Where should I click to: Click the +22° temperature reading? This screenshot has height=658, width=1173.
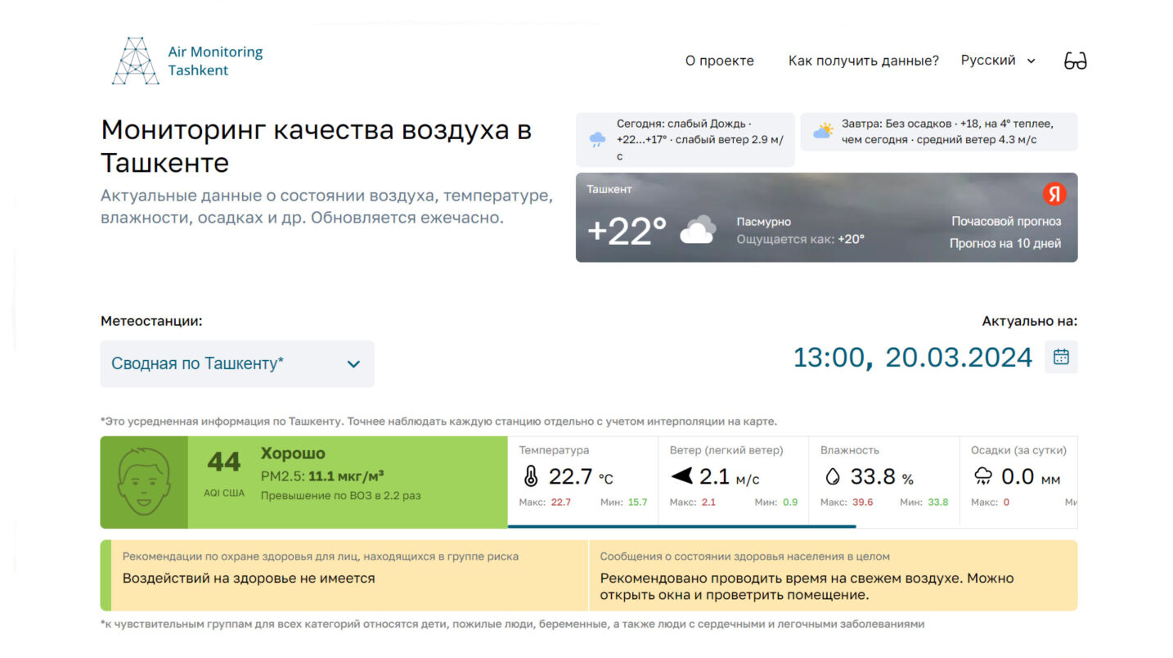[x=627, y=232]
